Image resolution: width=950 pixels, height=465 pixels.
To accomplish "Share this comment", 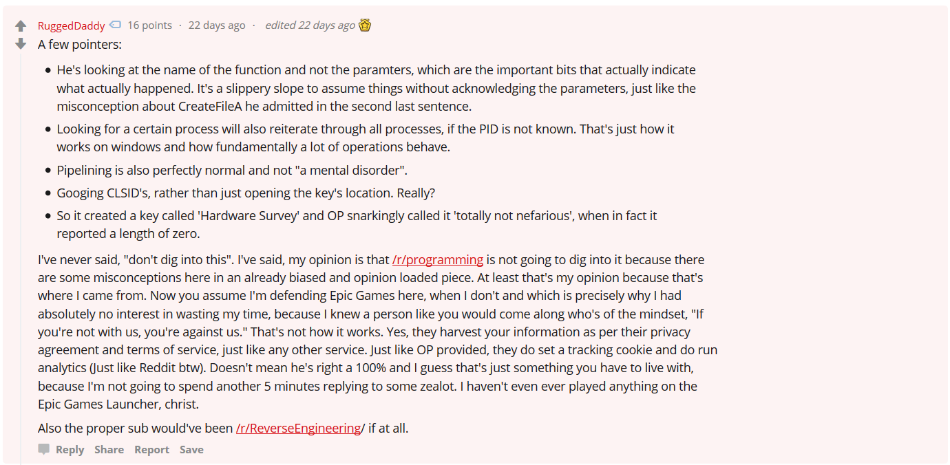I will click(109, 449).
